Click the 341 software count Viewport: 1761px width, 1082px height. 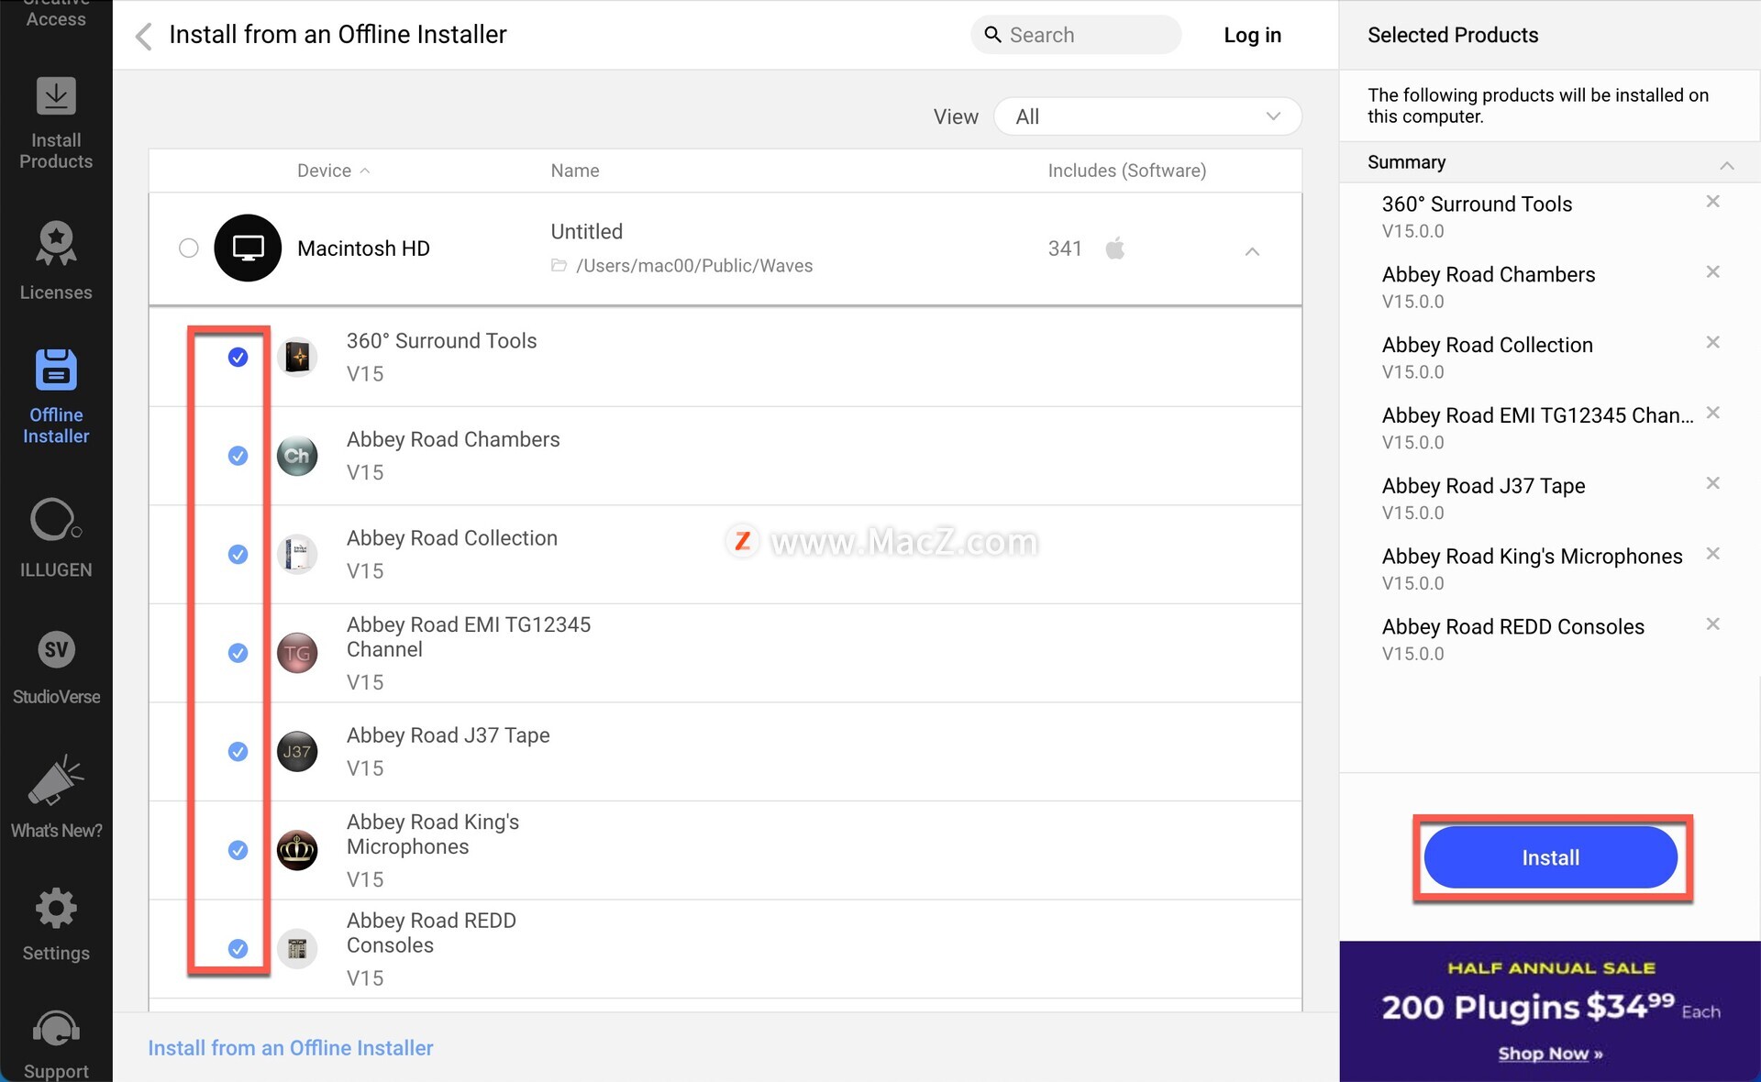1065,248
